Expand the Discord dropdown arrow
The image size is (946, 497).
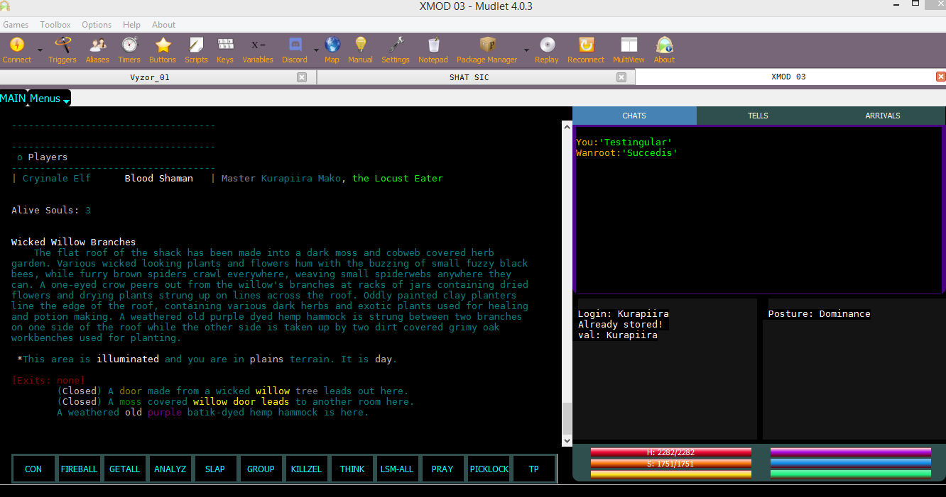tap(315, 50)
